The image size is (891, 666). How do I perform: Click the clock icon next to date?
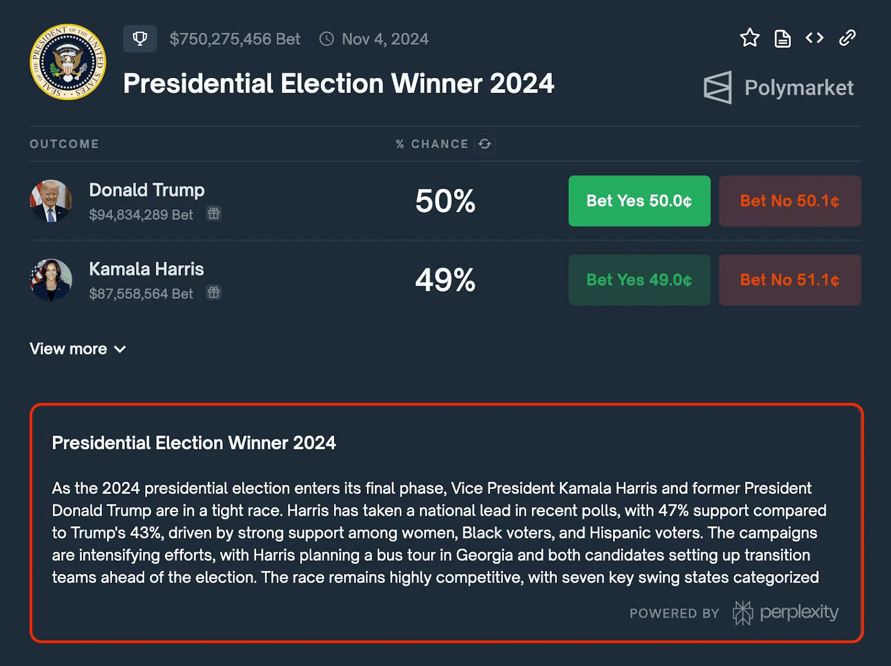[326, 39]
